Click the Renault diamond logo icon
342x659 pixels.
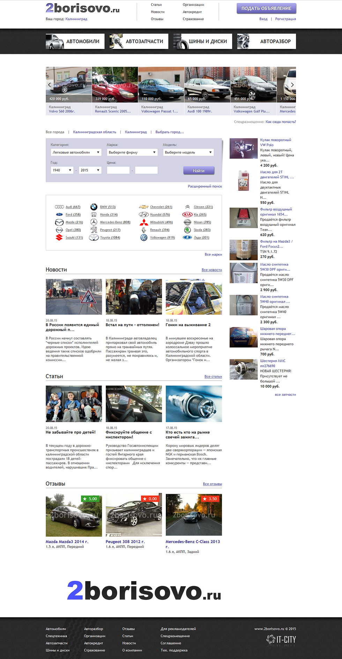pyautogui.click(x=144, y=230)
